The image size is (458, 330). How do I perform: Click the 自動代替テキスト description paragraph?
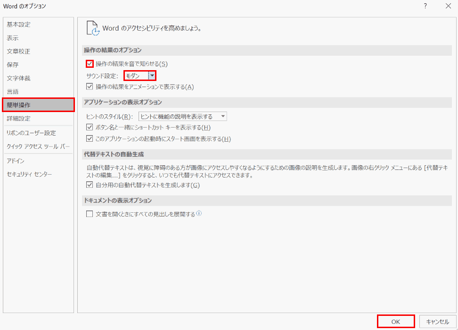point(267,171)
